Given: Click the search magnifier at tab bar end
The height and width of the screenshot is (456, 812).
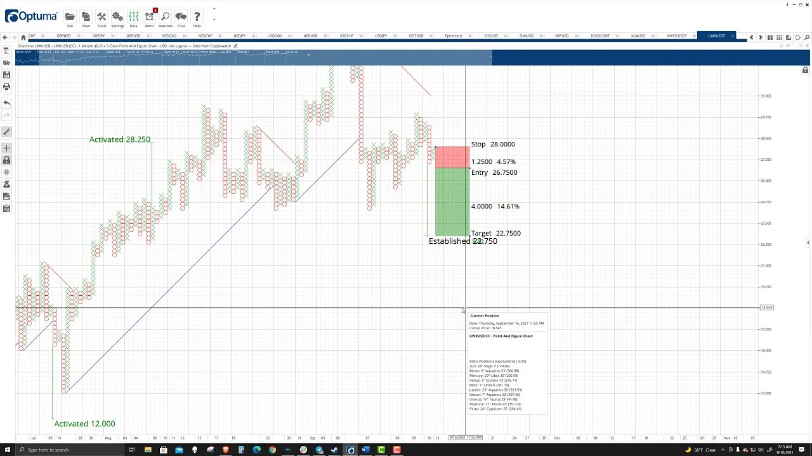Looking at the screenshot, I should coord(807,37).
